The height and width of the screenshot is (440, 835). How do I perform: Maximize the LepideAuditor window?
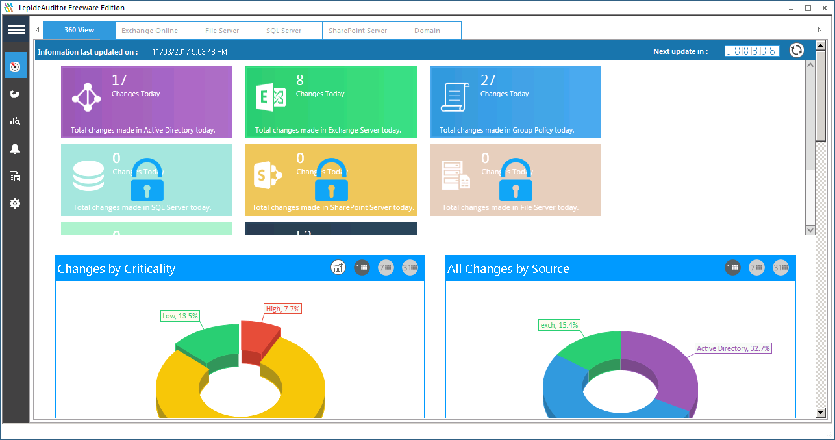click(x=808, y=8)
